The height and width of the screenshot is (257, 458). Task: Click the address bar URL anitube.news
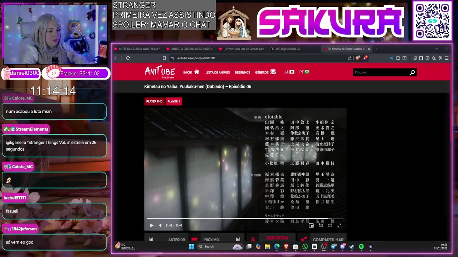click(x=196, y=58)
